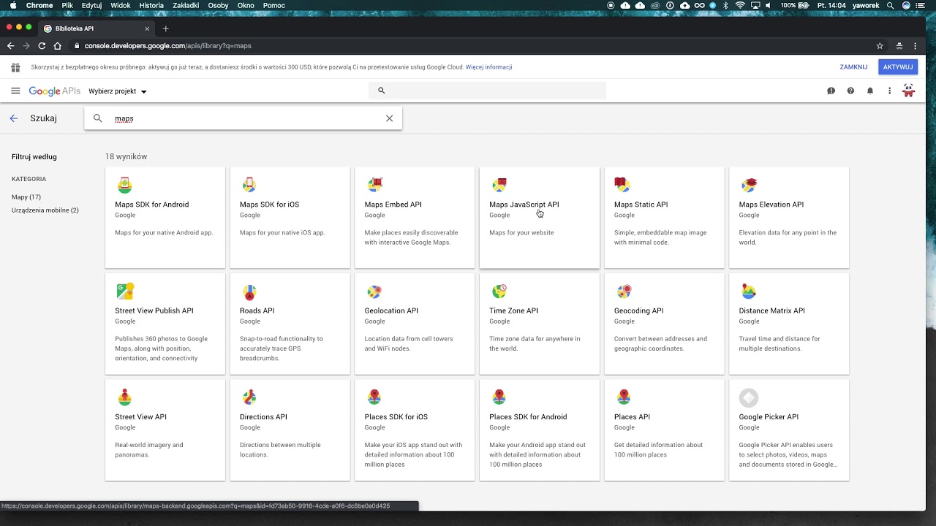Click the "Maps for your native Android app." text
The width and height of the screenshot is (936, 526).
tap(164, 233)
